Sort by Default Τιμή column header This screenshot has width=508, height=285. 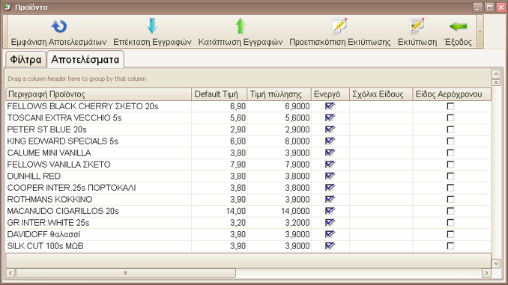coord(219,94)
